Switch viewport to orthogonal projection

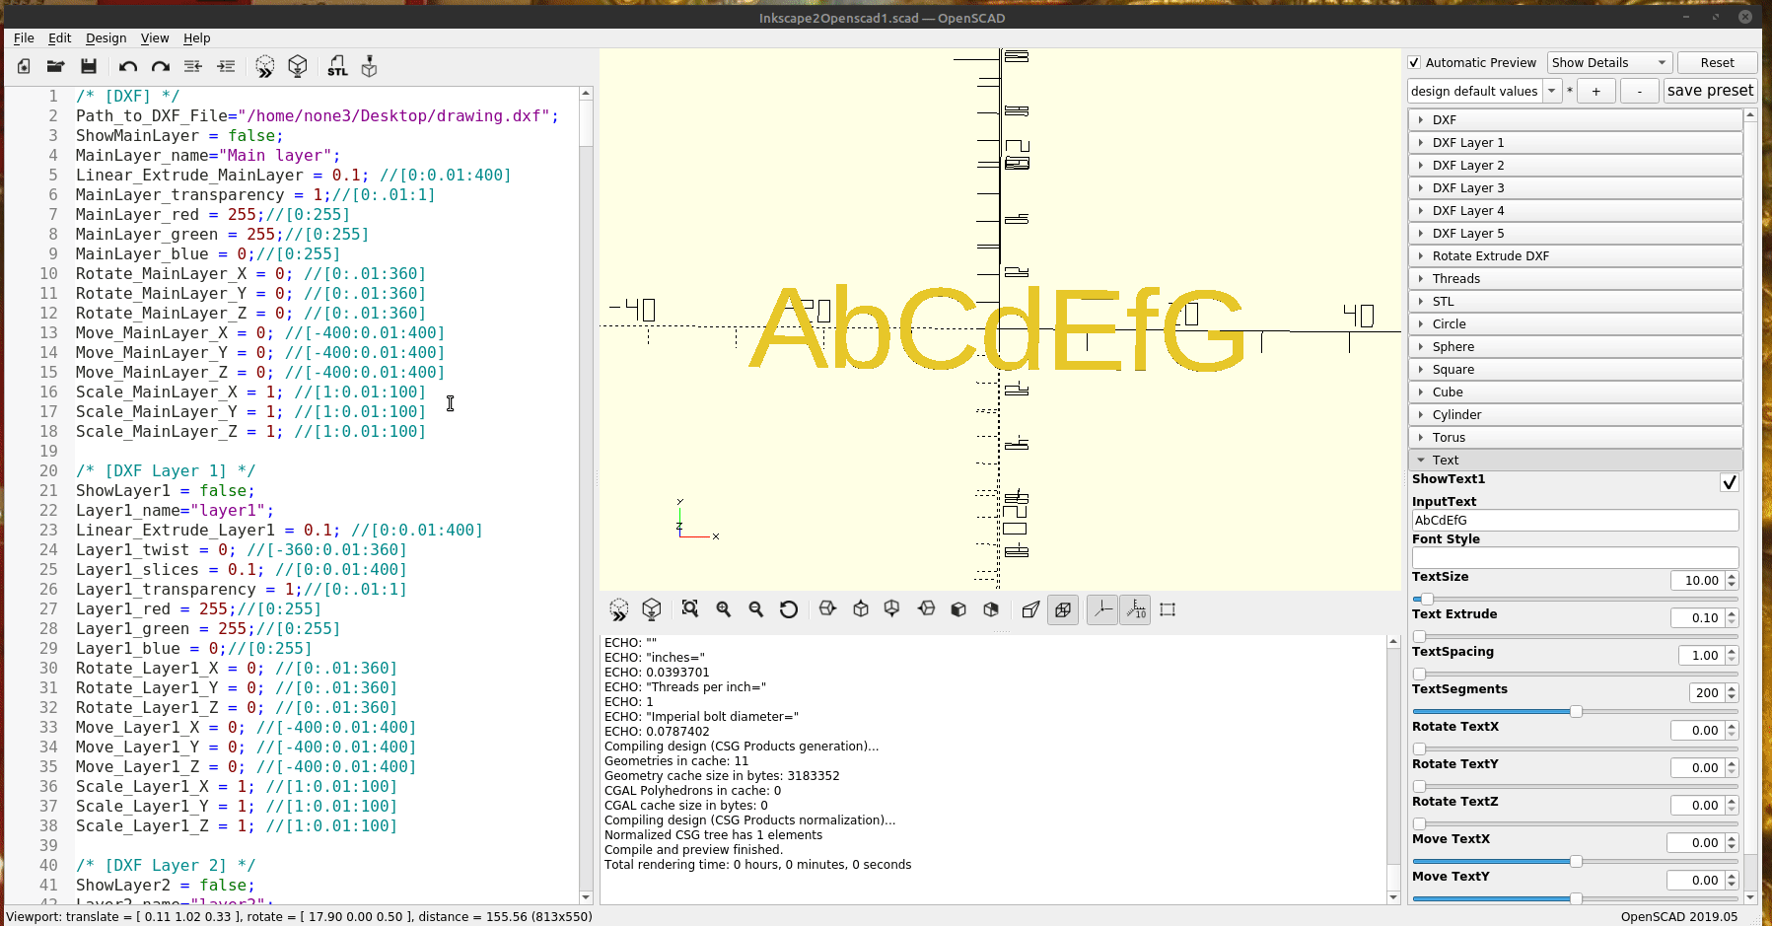1063,609
